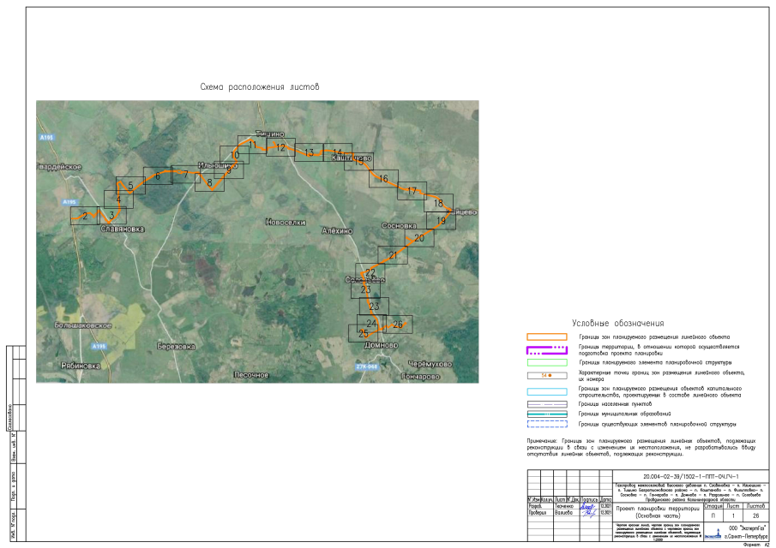Viewport: 776px width, 548px height.
Task: Click the document code 20.004-02-39/1502-1-ППТ-ОЧ.ГЧ-1
Action: tap(690, 477)
